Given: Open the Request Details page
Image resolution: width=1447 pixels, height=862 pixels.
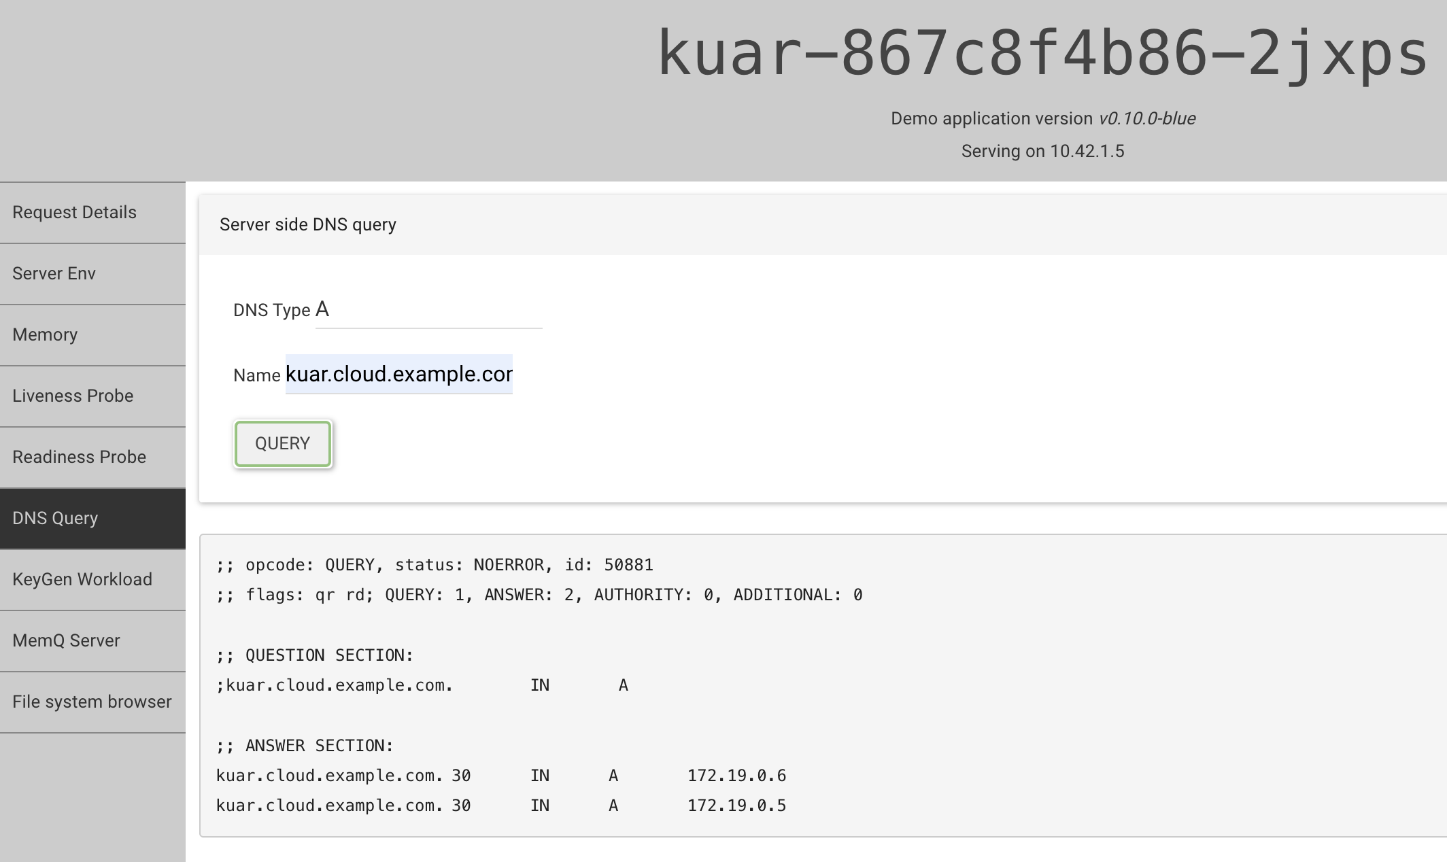Looking at the screenshot, I should 73,212.
